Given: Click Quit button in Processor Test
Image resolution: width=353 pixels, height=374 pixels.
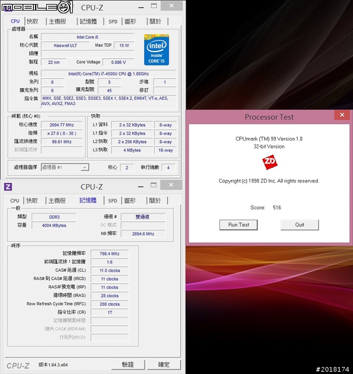Looking at the screenshot, I should coord(300,224).
